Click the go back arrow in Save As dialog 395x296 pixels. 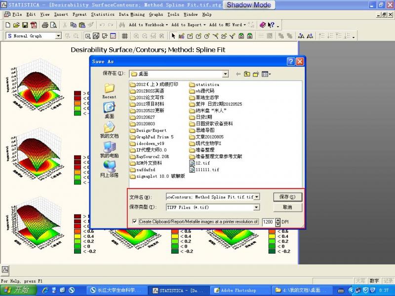click(x=238, y=74)
